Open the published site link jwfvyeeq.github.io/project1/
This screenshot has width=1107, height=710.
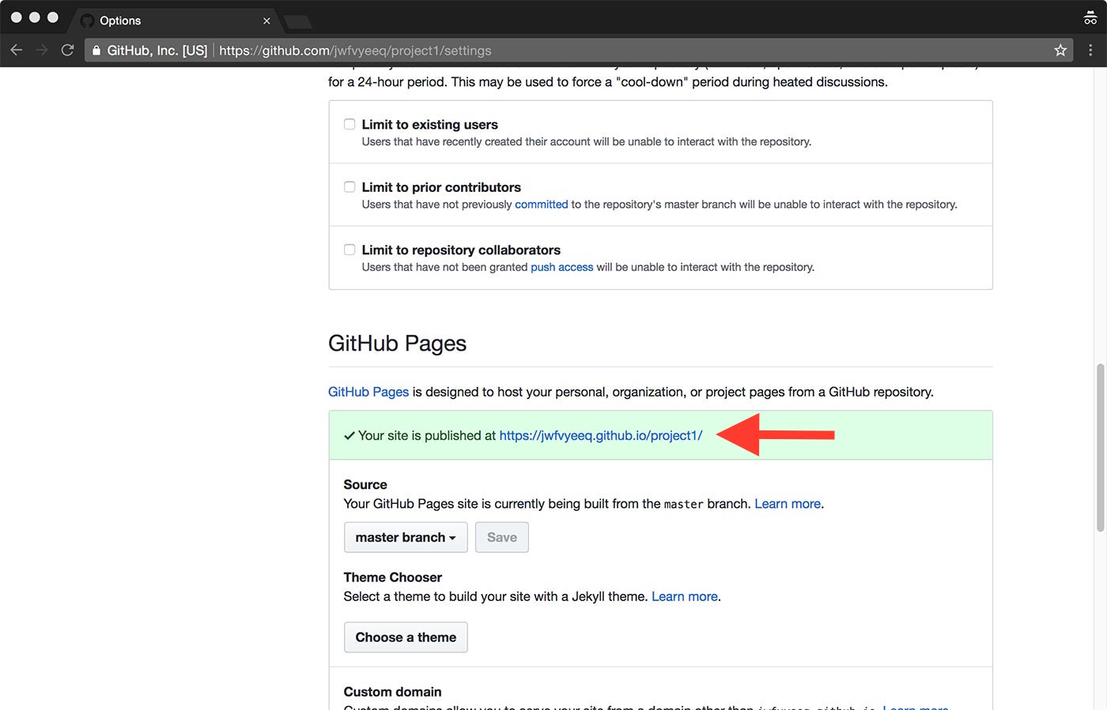(601, 435)
